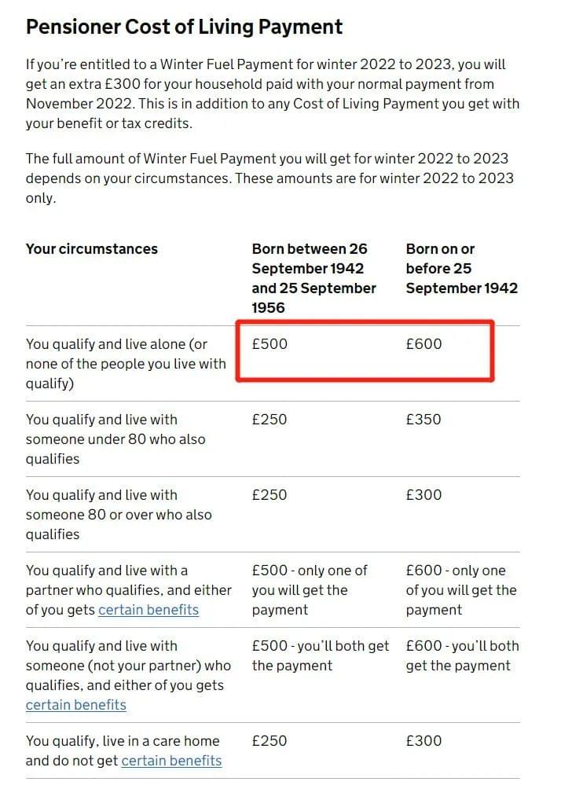The height and width of the screenshot is (789, 561).
Task: Open 'certain benefits' link in the care home row
Action: click(x=171, y=761)
